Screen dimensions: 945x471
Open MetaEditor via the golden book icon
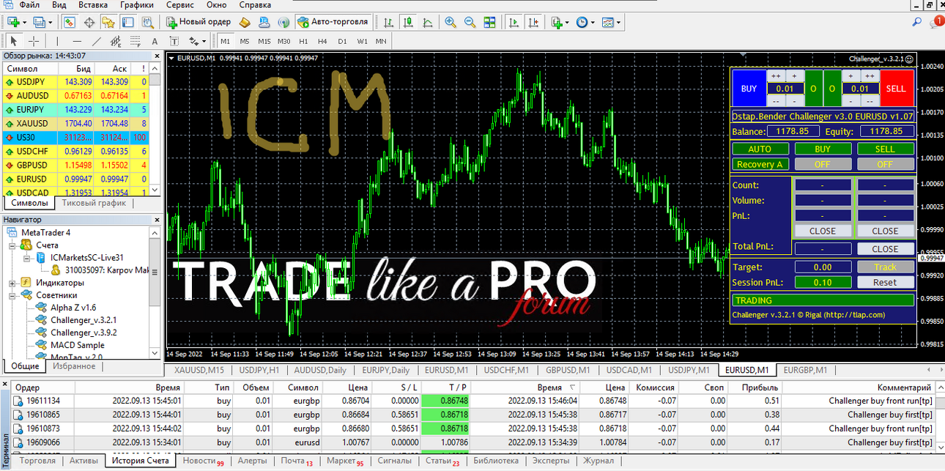coord(245,22)
